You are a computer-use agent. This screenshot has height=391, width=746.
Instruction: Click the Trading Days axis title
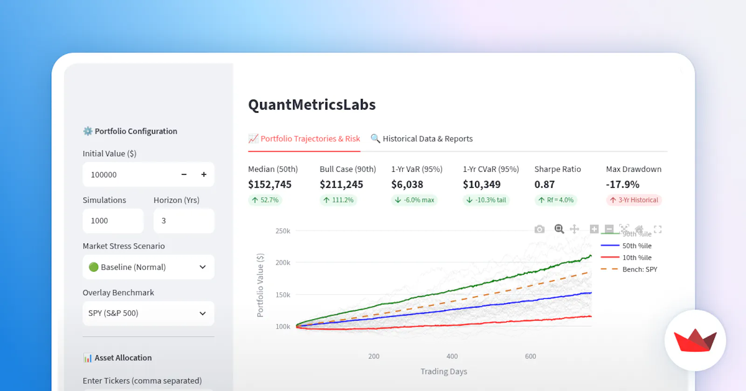pos(444,371)
